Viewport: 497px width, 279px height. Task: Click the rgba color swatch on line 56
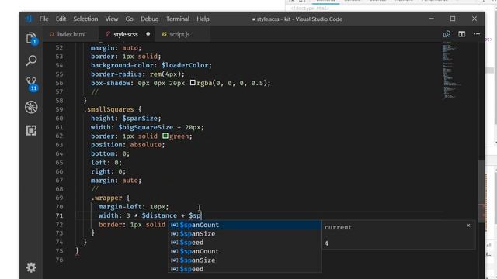193,83
